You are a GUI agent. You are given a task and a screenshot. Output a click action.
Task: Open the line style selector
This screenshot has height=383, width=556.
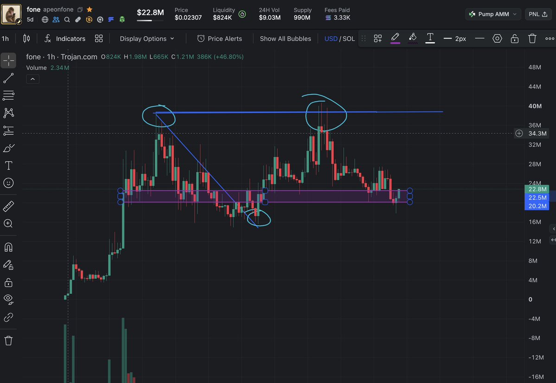(x=480, y=39)
